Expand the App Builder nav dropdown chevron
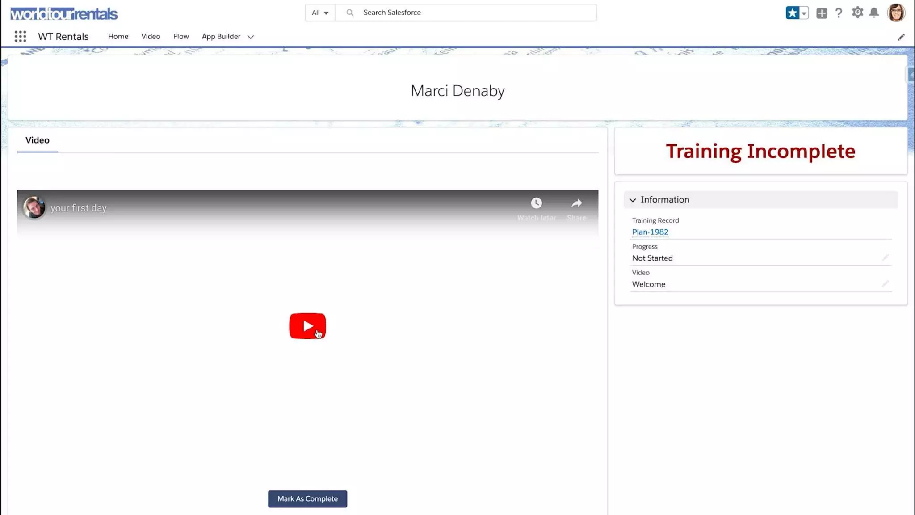 [251, 37]
